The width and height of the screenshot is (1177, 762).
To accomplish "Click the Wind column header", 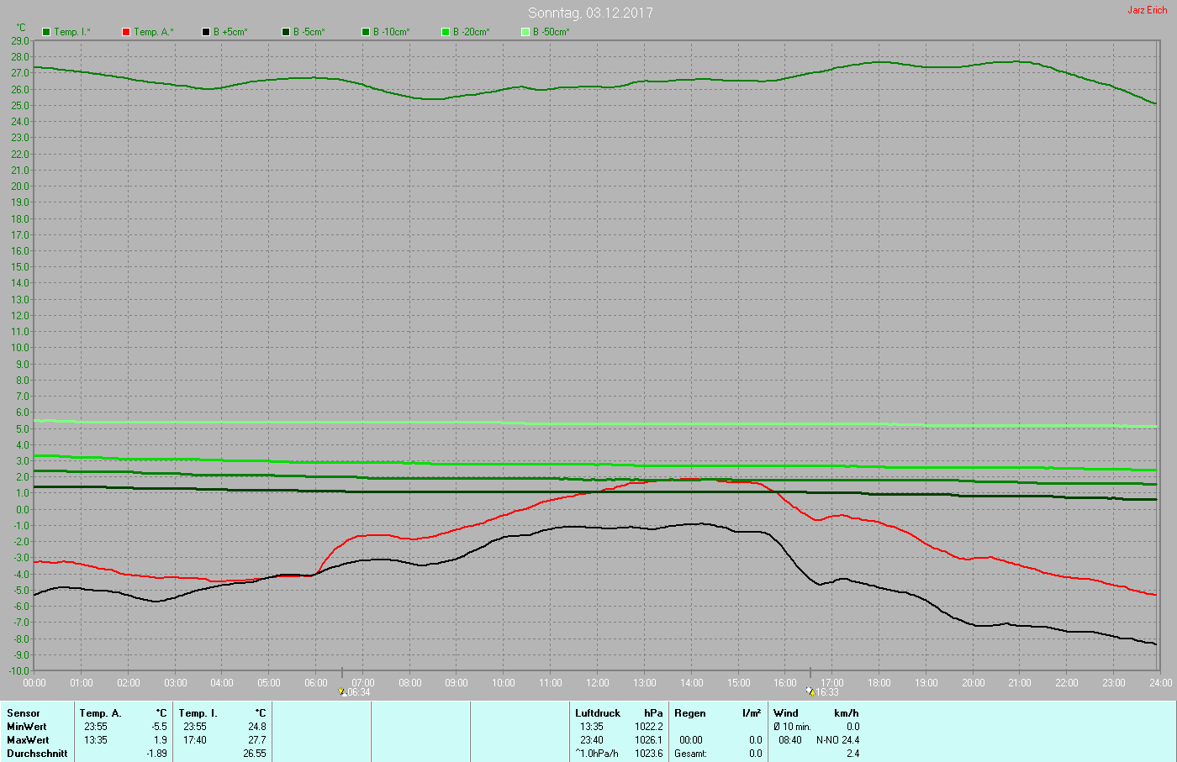I will (x=786, y=713).
